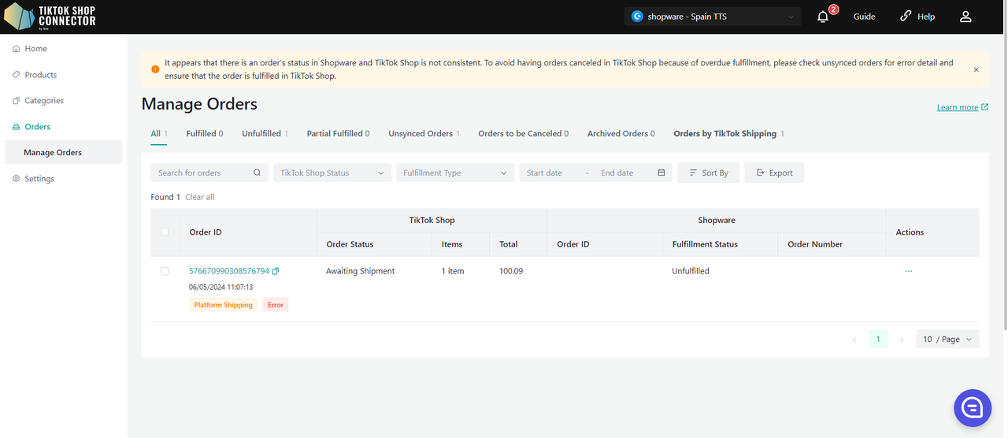Follow the Learn more link
Screen dimensions: 1008x438
pyautogui.click(x=958, y=107)
